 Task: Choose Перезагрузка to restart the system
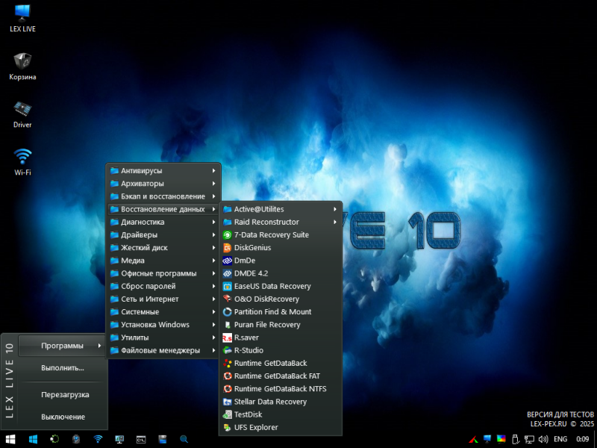pos(65,394)
